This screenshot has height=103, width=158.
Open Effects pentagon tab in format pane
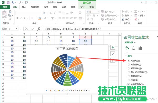coord(134,48)
